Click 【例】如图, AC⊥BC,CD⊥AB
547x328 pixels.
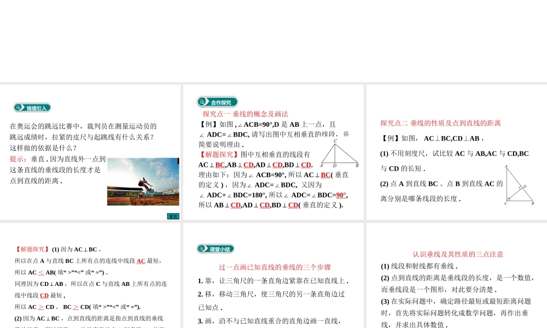(433, 138)
